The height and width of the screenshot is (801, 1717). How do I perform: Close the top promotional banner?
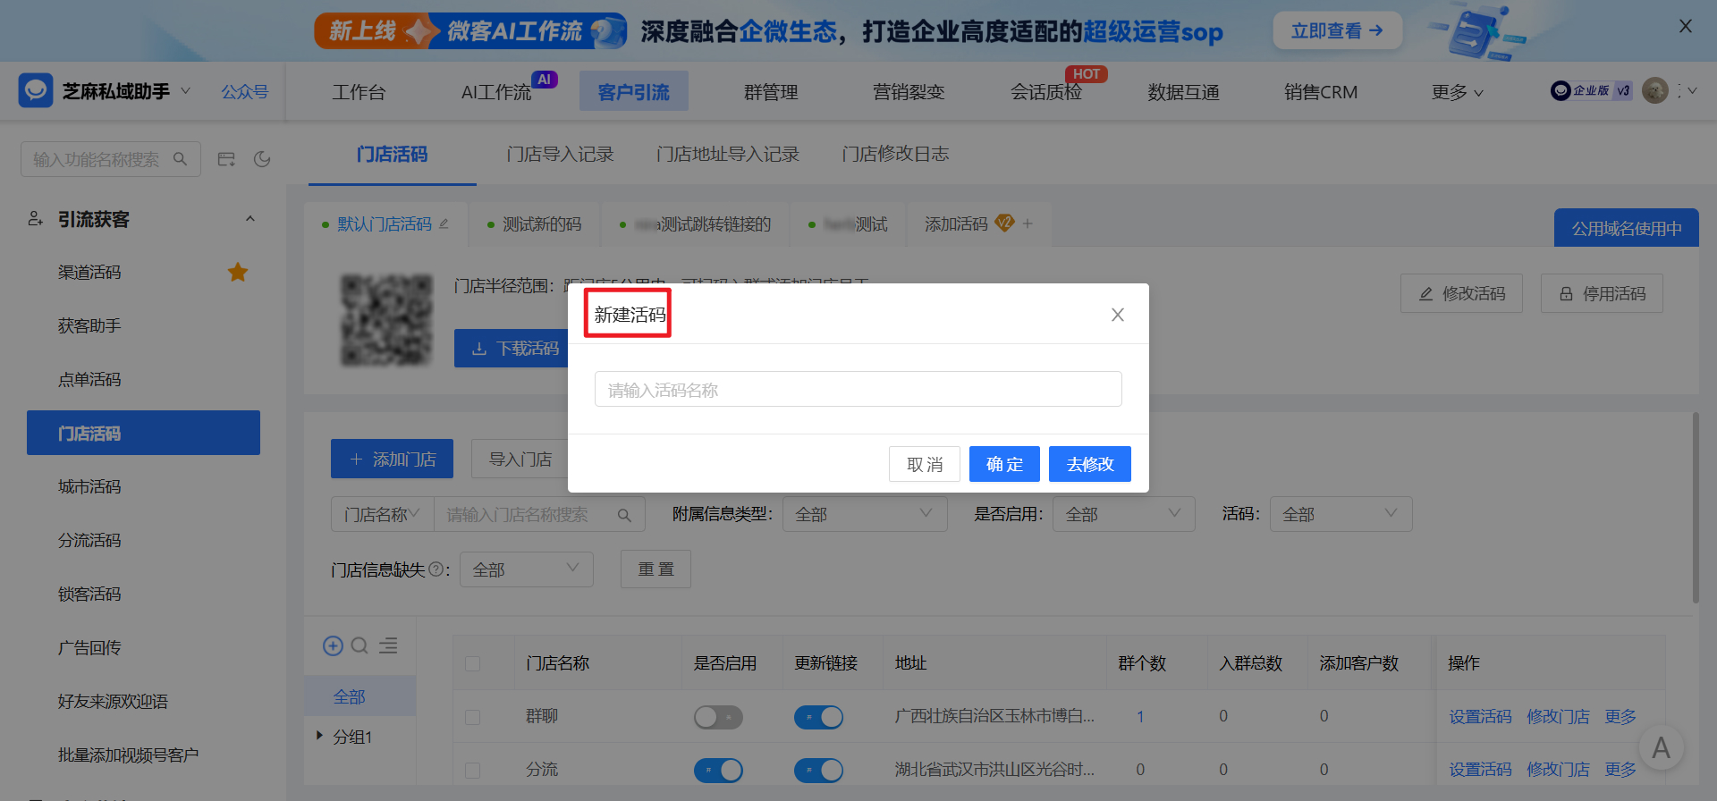click(1685, 26)
